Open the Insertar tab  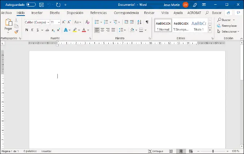pyautogui.click(x=37, y=13)
